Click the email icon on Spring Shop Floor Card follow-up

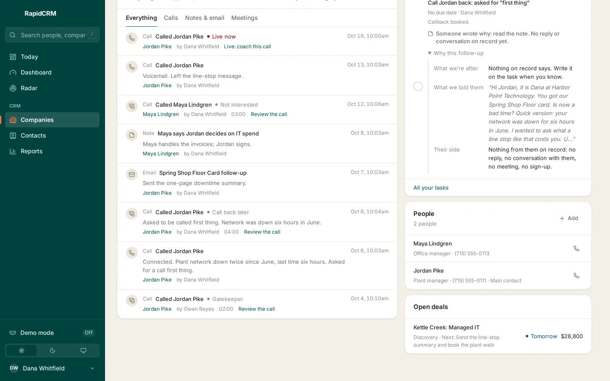coord(132,174)
